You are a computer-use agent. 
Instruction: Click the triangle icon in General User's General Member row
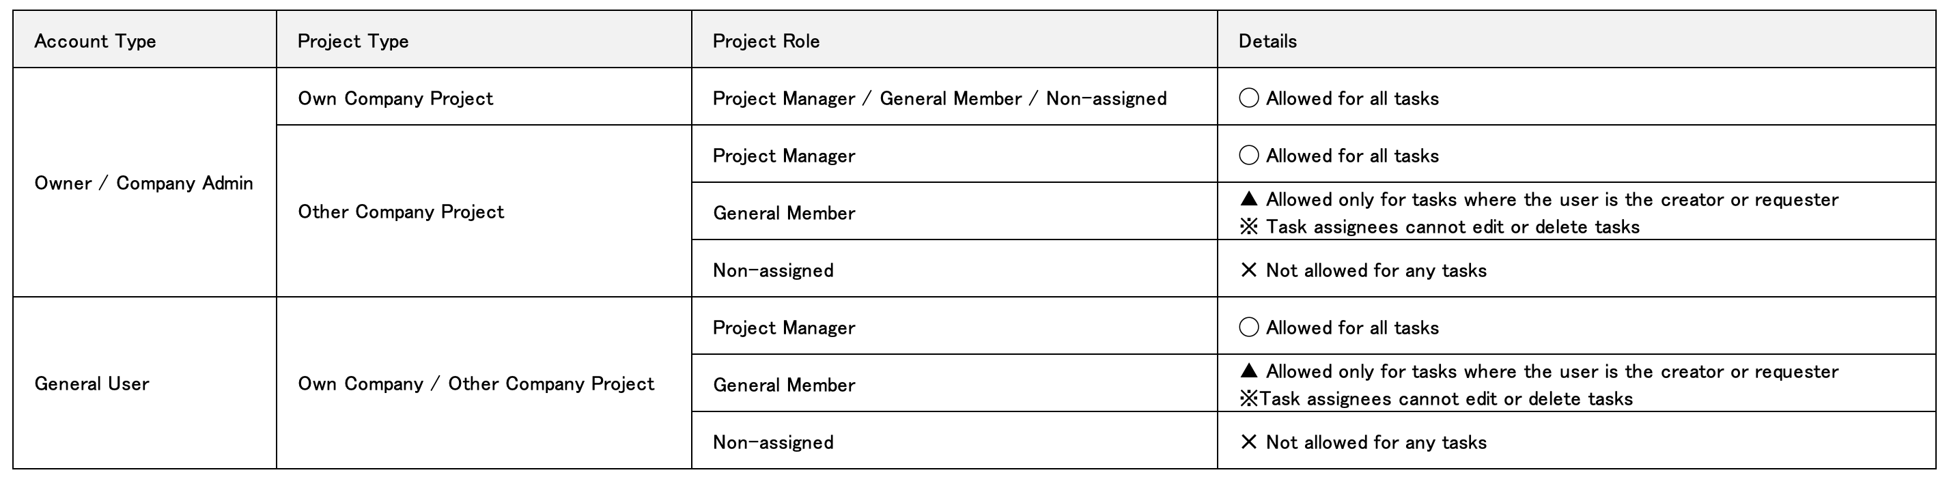(1248, 371)
